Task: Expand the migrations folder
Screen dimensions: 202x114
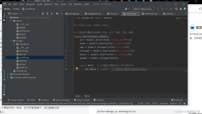Action: coord(14,44)
